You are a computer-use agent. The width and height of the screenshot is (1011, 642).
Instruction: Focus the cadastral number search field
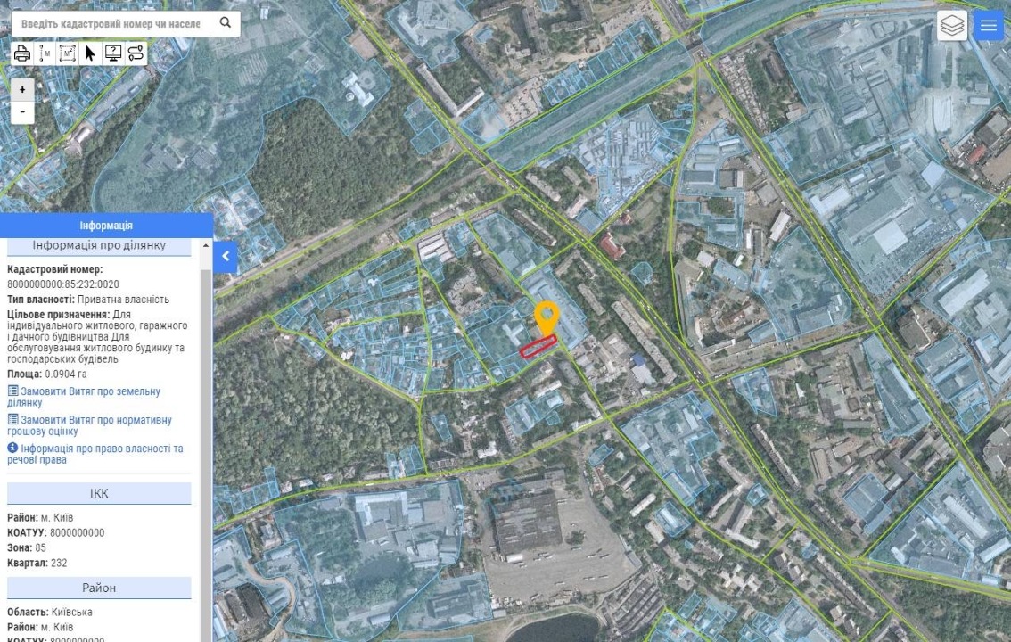111,24
